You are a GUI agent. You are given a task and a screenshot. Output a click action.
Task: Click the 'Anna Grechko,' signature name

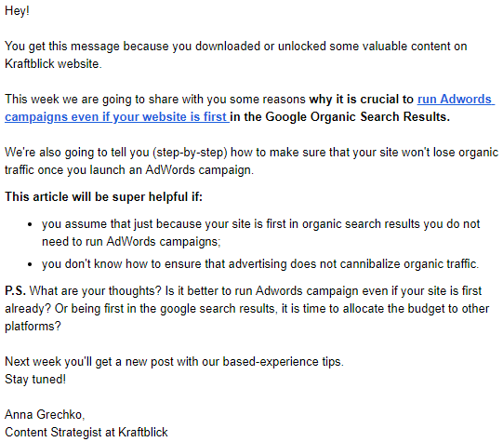point(45,415)
